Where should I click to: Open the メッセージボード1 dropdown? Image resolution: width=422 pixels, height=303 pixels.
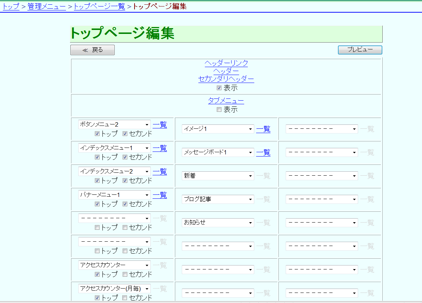click(x=218, y=152)
